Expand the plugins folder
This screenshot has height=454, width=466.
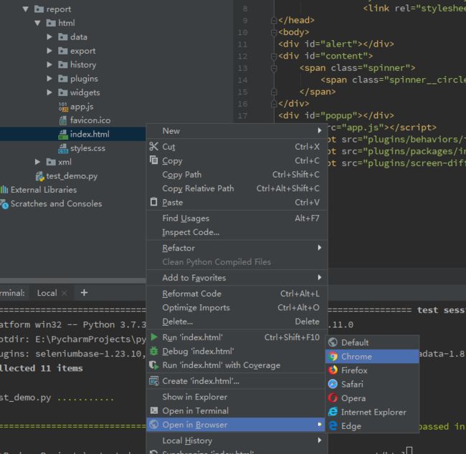coord(49,78)
